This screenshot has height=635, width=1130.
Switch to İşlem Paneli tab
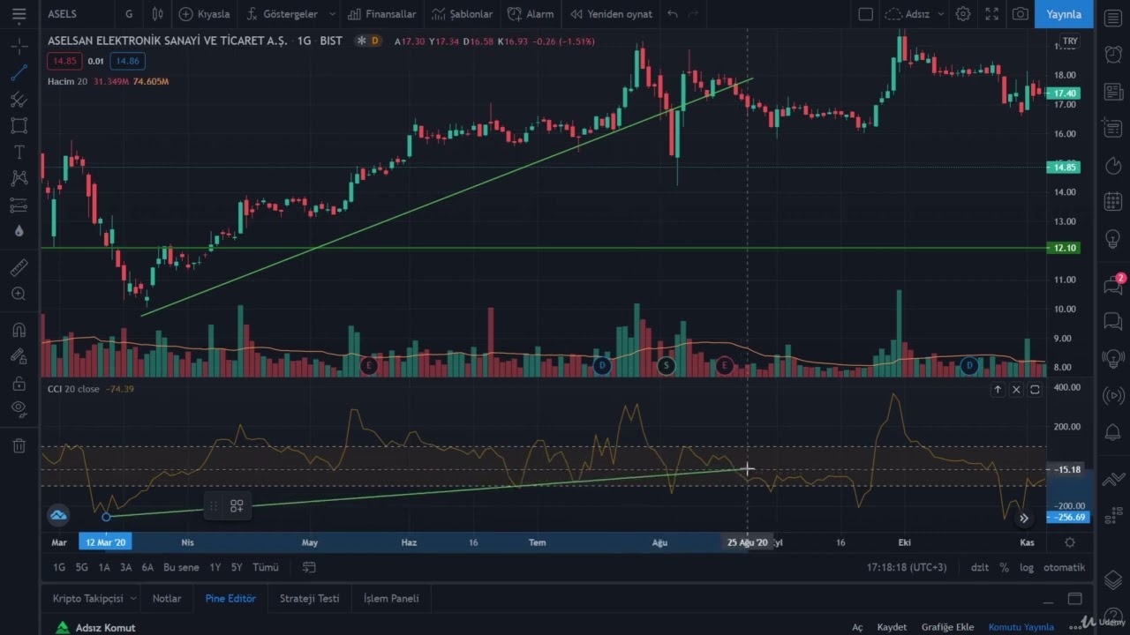(391, 598)
